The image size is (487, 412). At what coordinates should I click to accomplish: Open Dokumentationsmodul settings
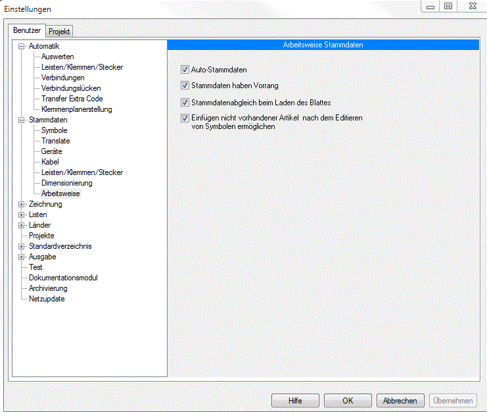(x=63, y=278)
